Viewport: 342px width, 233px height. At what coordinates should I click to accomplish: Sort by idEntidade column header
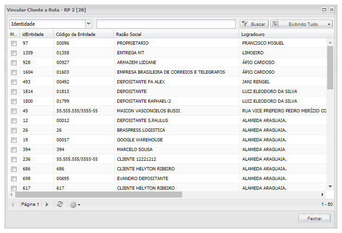(x=37, y=35)
